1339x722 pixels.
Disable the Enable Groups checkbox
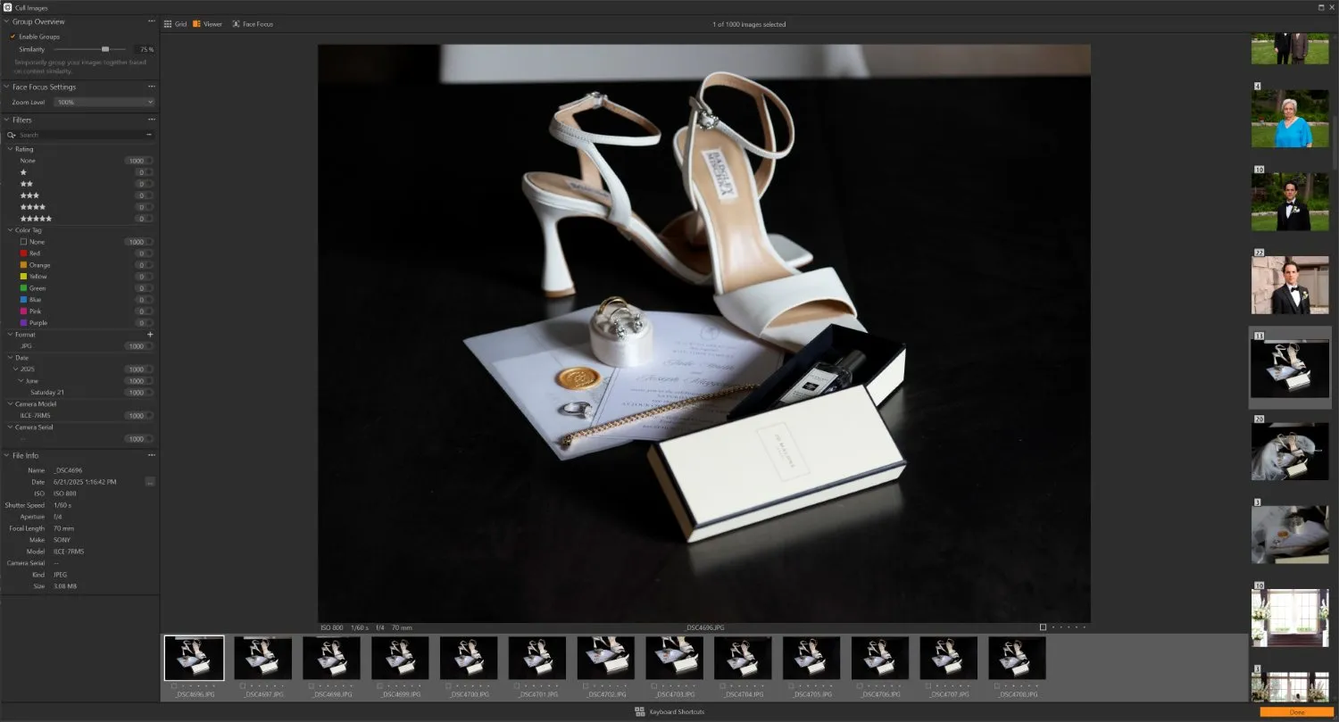pyautogui.click(x=12, y=37)
